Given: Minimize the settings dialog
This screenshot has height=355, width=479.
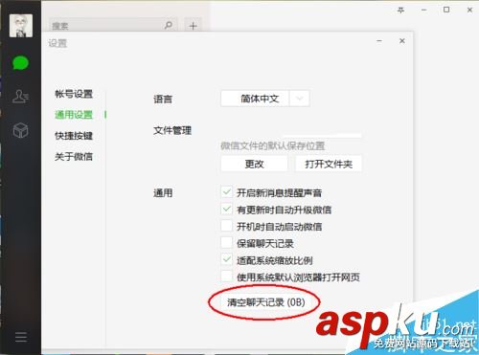Looking at the screenshot, I should click(x=379, y=41).
